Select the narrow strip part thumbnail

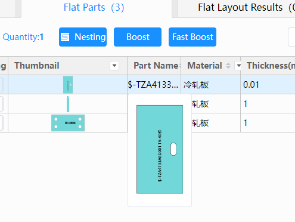coord(68,104)
